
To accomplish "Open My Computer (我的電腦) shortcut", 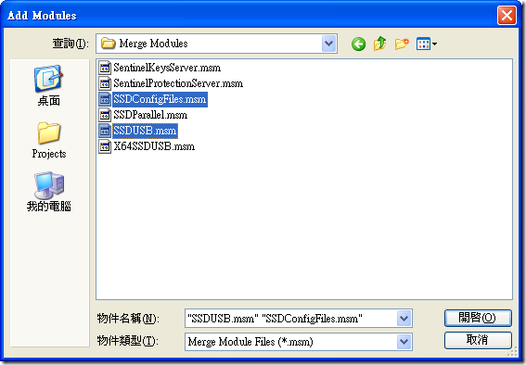I will 49,192.
